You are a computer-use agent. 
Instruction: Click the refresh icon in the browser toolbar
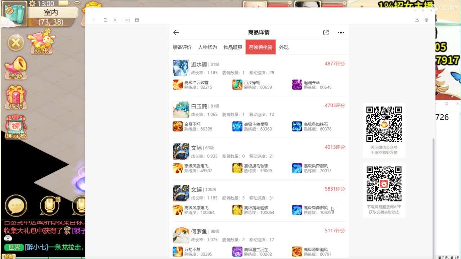tap(105, 20)
